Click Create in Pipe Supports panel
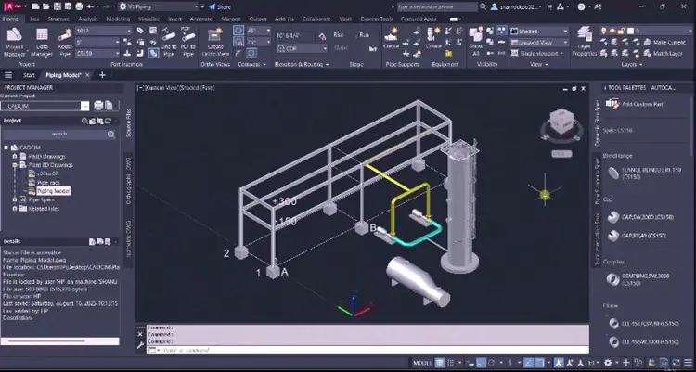 click(391, 39)
